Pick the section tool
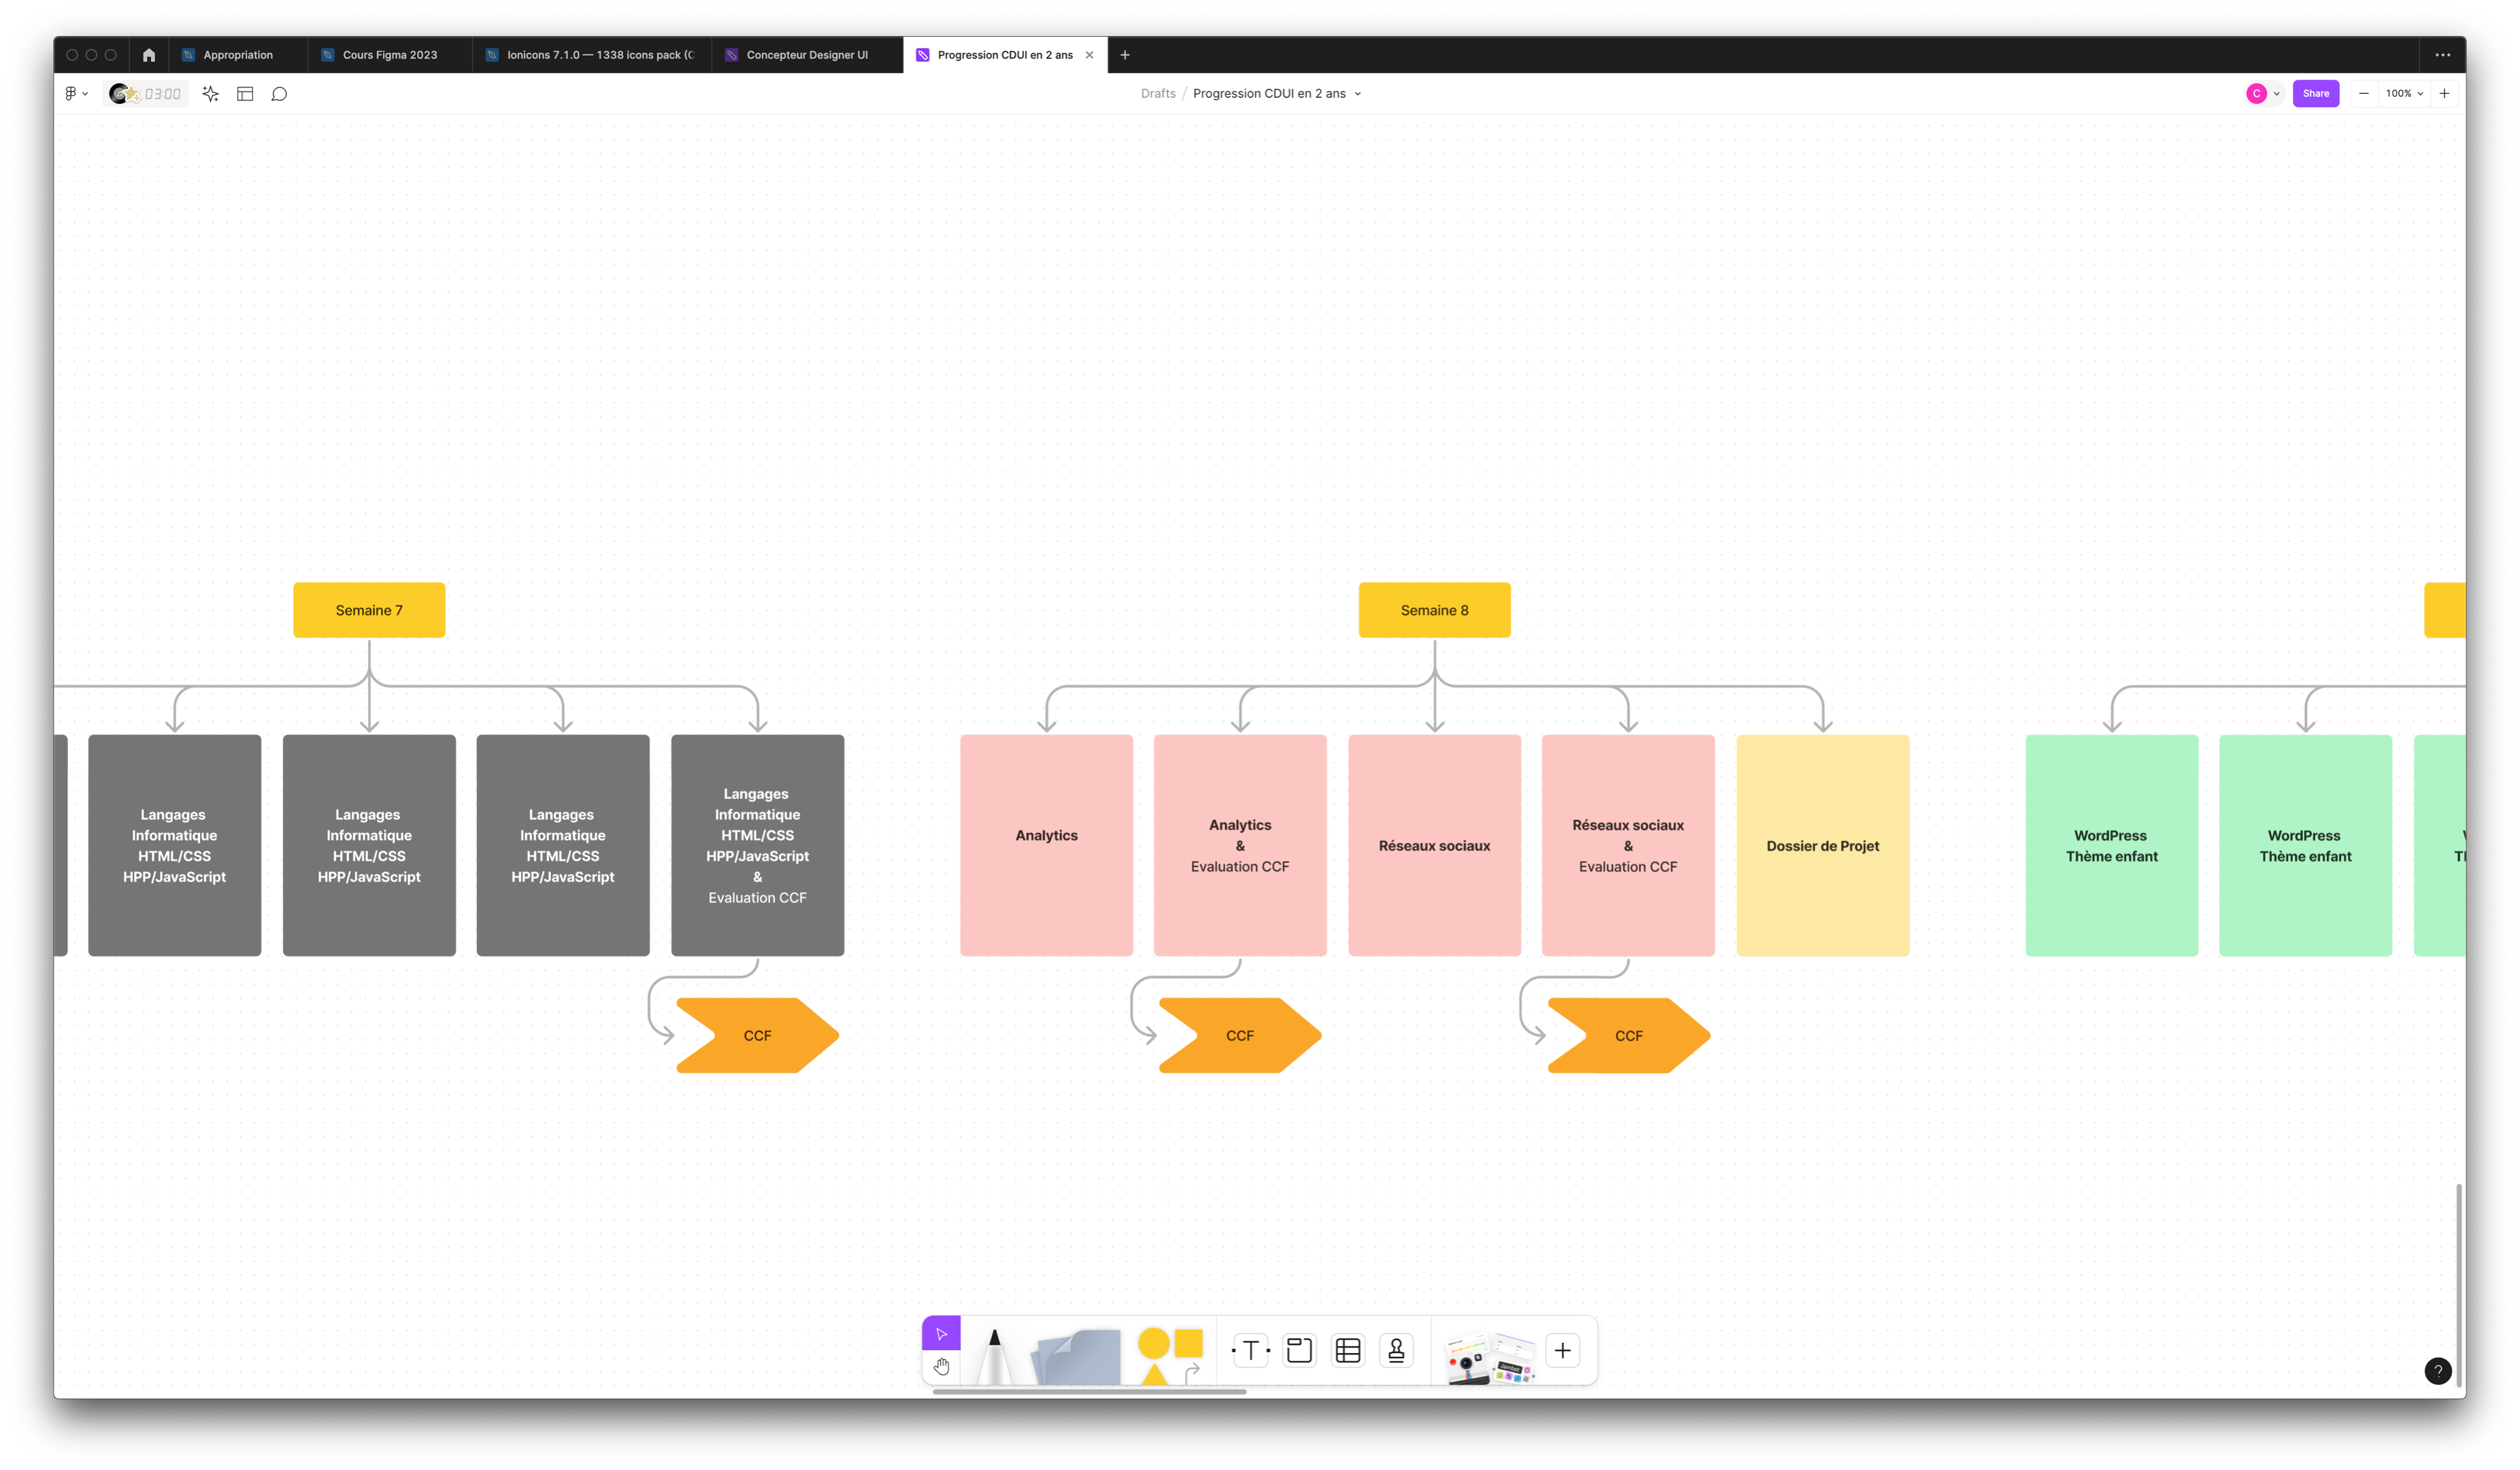Screen dimensions: 2520x1470 pos(1299,1351)
